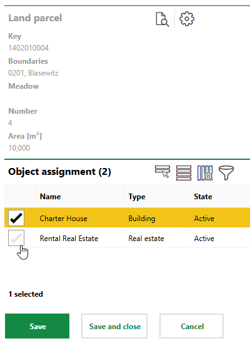This screenshot has height=346, width=250.
Task: Uncheck the Charter House checkbox
Action: tap(16, 218)
